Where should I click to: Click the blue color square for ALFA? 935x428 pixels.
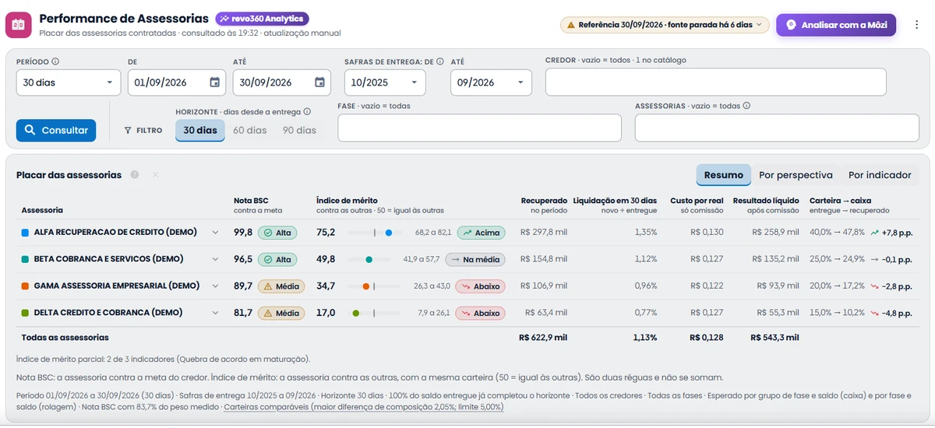click(26, 233)
